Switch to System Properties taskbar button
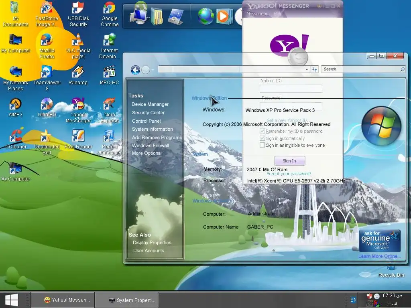411x308 pixels. point(127,300)
